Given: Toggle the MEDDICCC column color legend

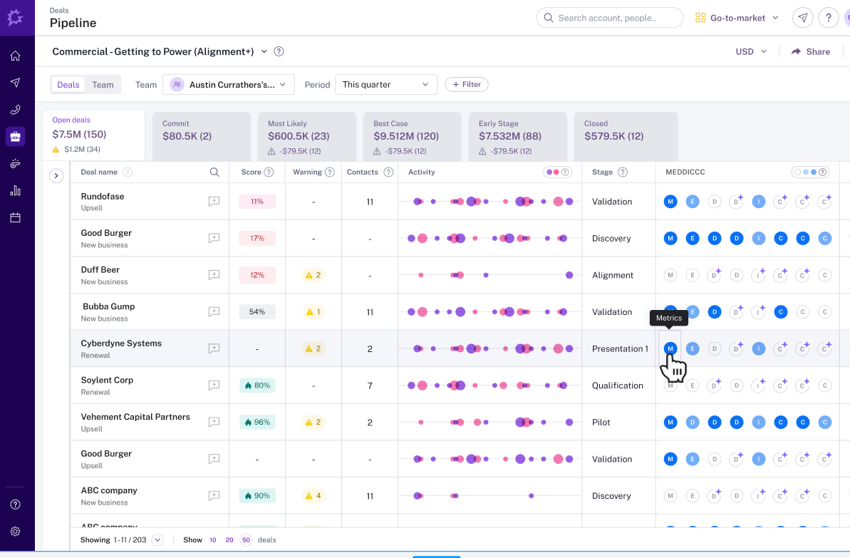Looking at the screenshot, I should 809,172.
